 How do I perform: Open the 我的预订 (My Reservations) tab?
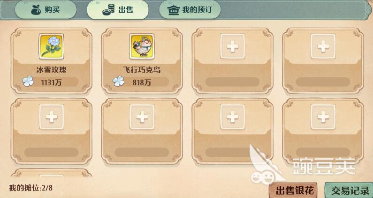[190, 10]
